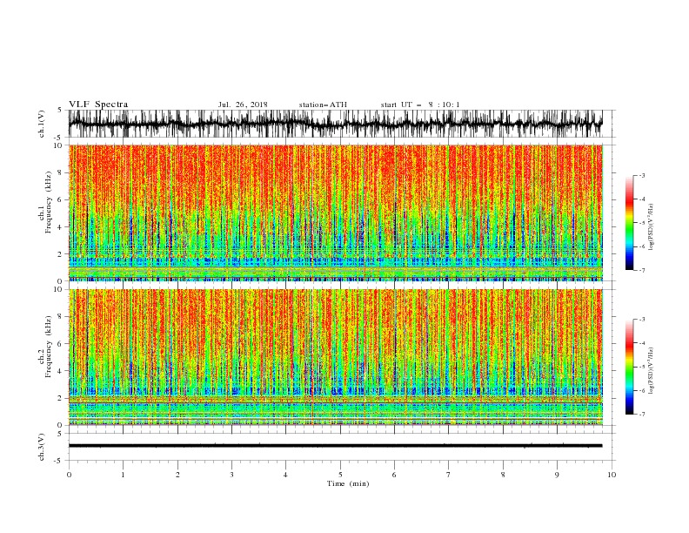The height and width of the screenshot is (533, 689).
Task: Click time axis tick label '0'
Action: (69, 475)
